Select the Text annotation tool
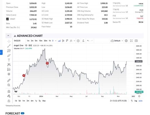Image resolution: width=150 pixels, height=115 pixels. (9, 60)
